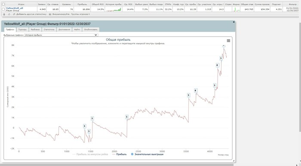Image resolution: width=301 pixels, height=166 pixels.
Task: Sort by the Игрок column header
Action: (x=21, y=4)
